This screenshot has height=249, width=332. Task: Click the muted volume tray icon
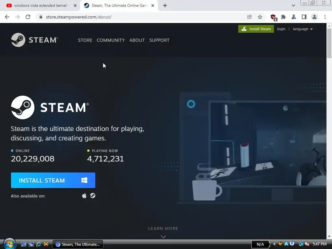[x=307, y=244]
